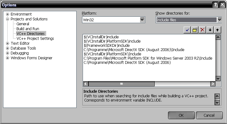The height and width of the screenshot is (124, 227).
Task: Open the Platform dropdown
Action: [x=142, y=20]
